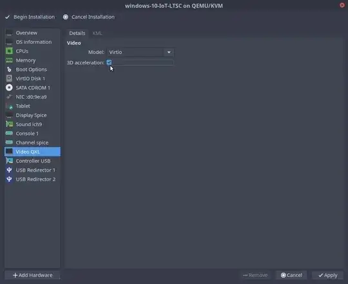Click the Display Spice monitor icon
This screenshot has width=348, height=284.
point(9,115)
